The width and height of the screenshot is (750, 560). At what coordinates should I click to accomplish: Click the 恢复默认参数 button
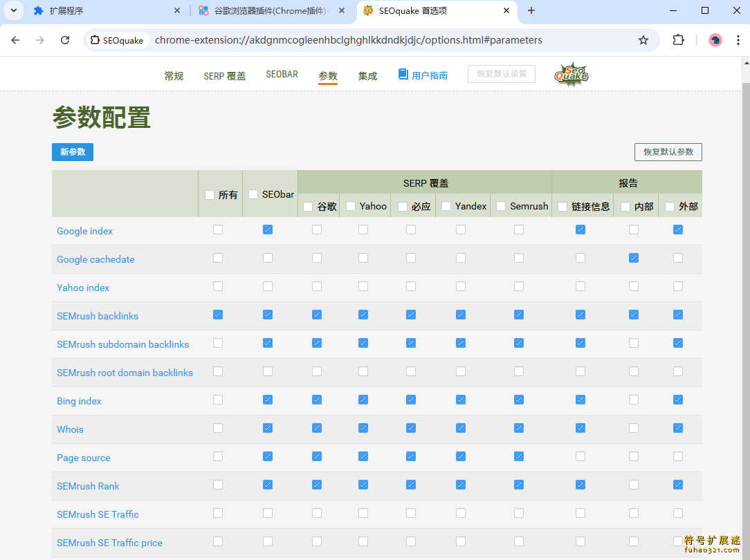point(668,152)
